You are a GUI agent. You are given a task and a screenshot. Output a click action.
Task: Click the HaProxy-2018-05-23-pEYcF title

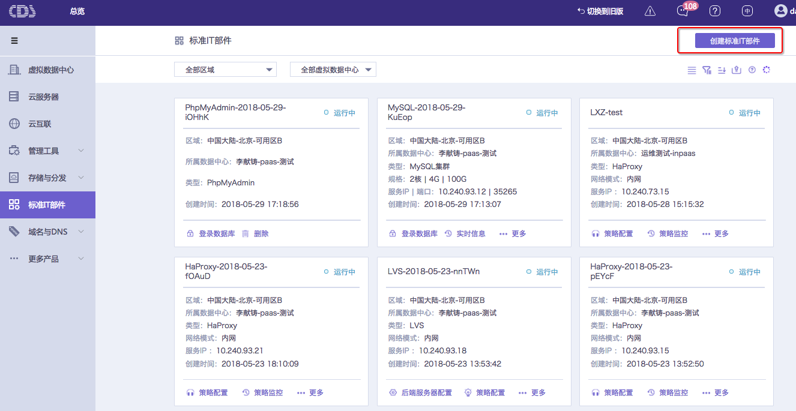632,271
